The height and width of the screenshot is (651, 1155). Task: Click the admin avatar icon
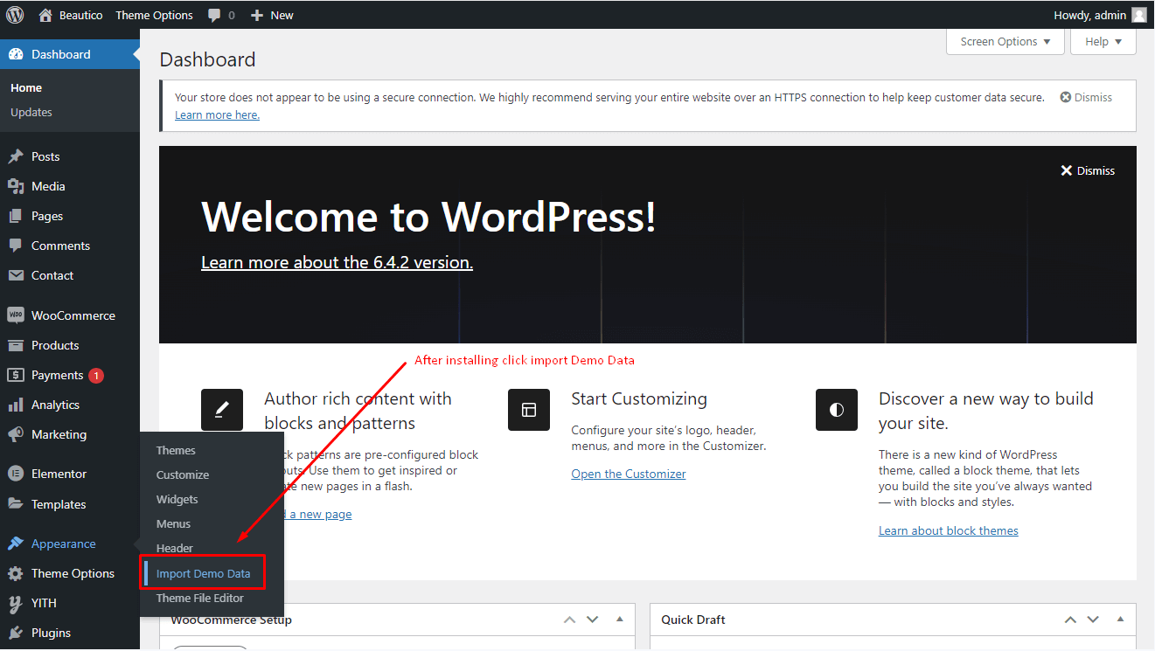point(1139,15)
